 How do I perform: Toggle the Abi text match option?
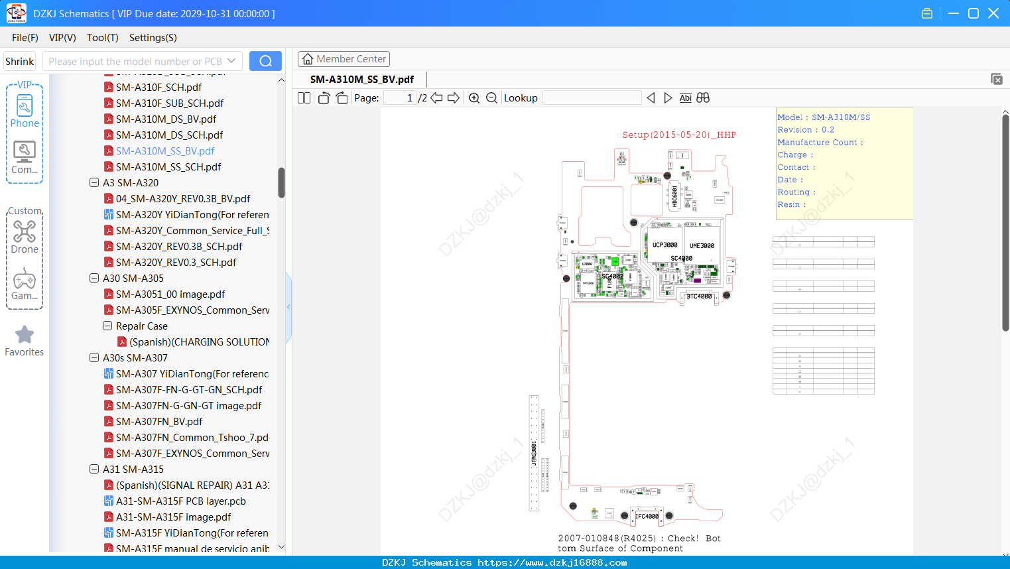click(x=686, y=98)
